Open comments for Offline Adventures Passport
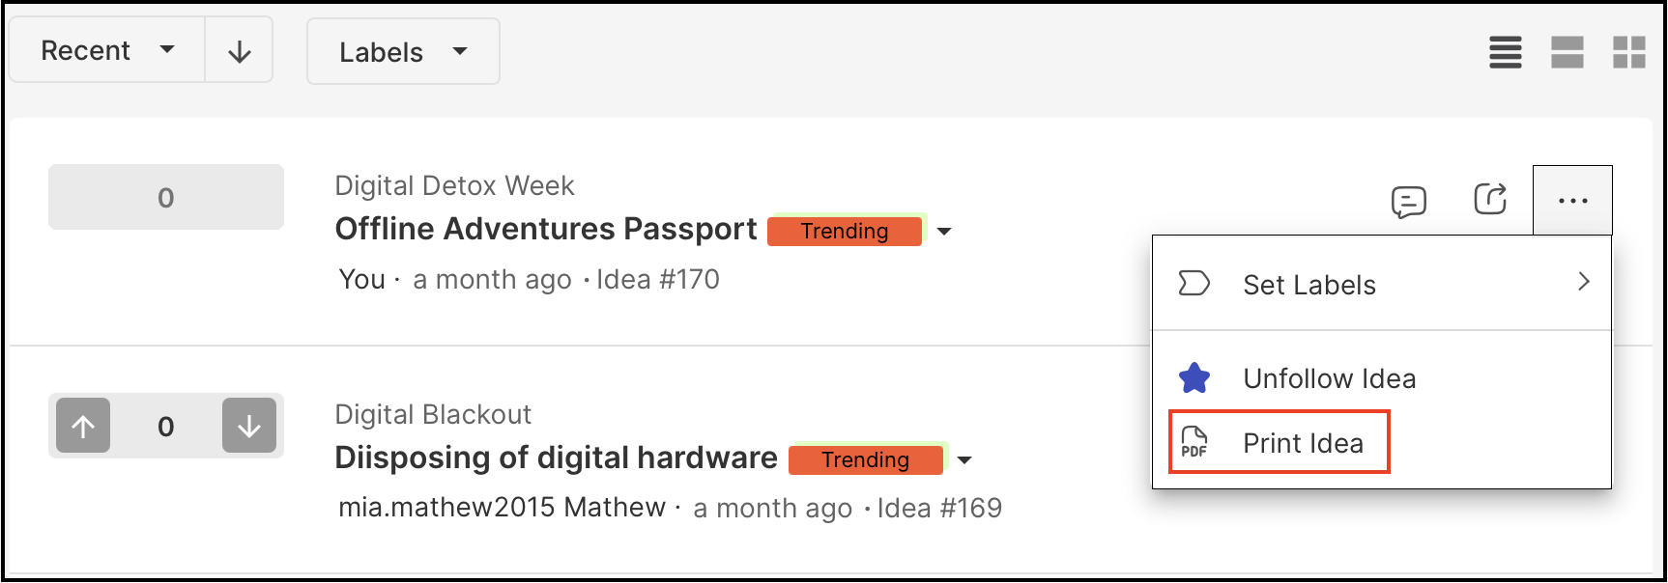Screen dimensions: 1668x583 (1409, 201)
